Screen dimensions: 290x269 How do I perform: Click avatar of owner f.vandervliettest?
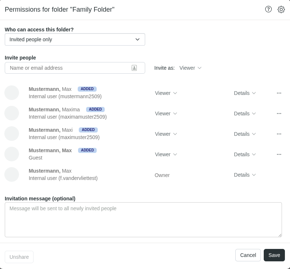coord(12,174)
